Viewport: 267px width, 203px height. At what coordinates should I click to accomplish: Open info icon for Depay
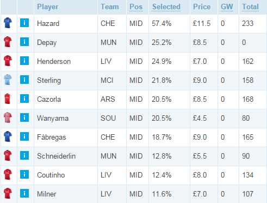(x=24, y=42)
